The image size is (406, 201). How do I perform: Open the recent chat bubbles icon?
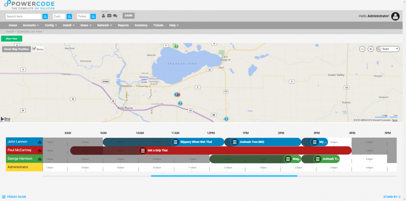click(x=115, y=16)
